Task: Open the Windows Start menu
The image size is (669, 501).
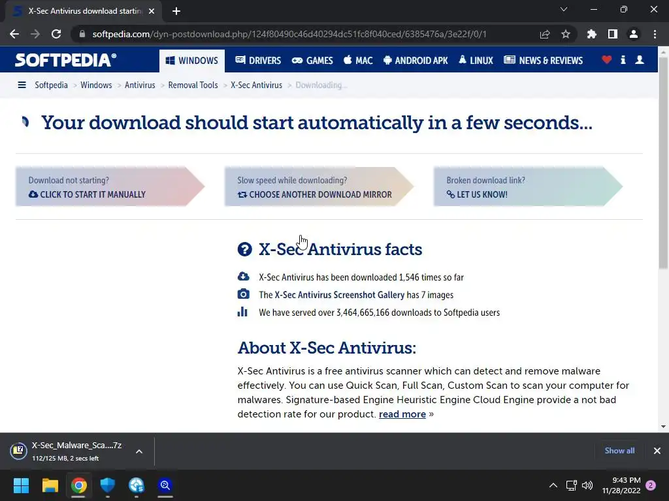Action: (21, 485)
